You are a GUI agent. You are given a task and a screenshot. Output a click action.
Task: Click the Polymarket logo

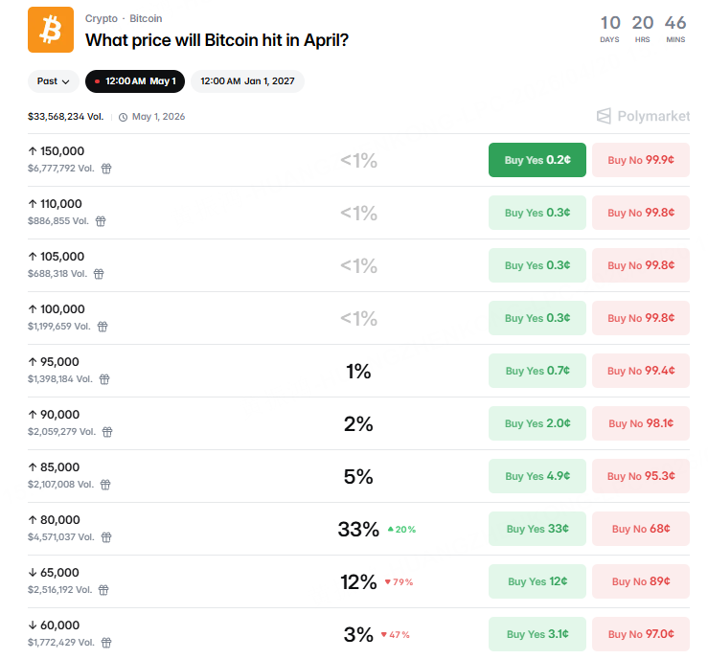click(643, 116)
